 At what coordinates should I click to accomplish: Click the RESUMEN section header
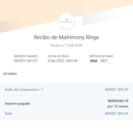10,74
